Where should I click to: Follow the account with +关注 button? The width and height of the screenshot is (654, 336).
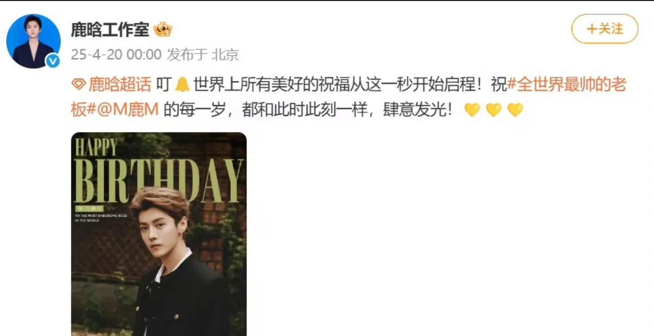point(604,29)
